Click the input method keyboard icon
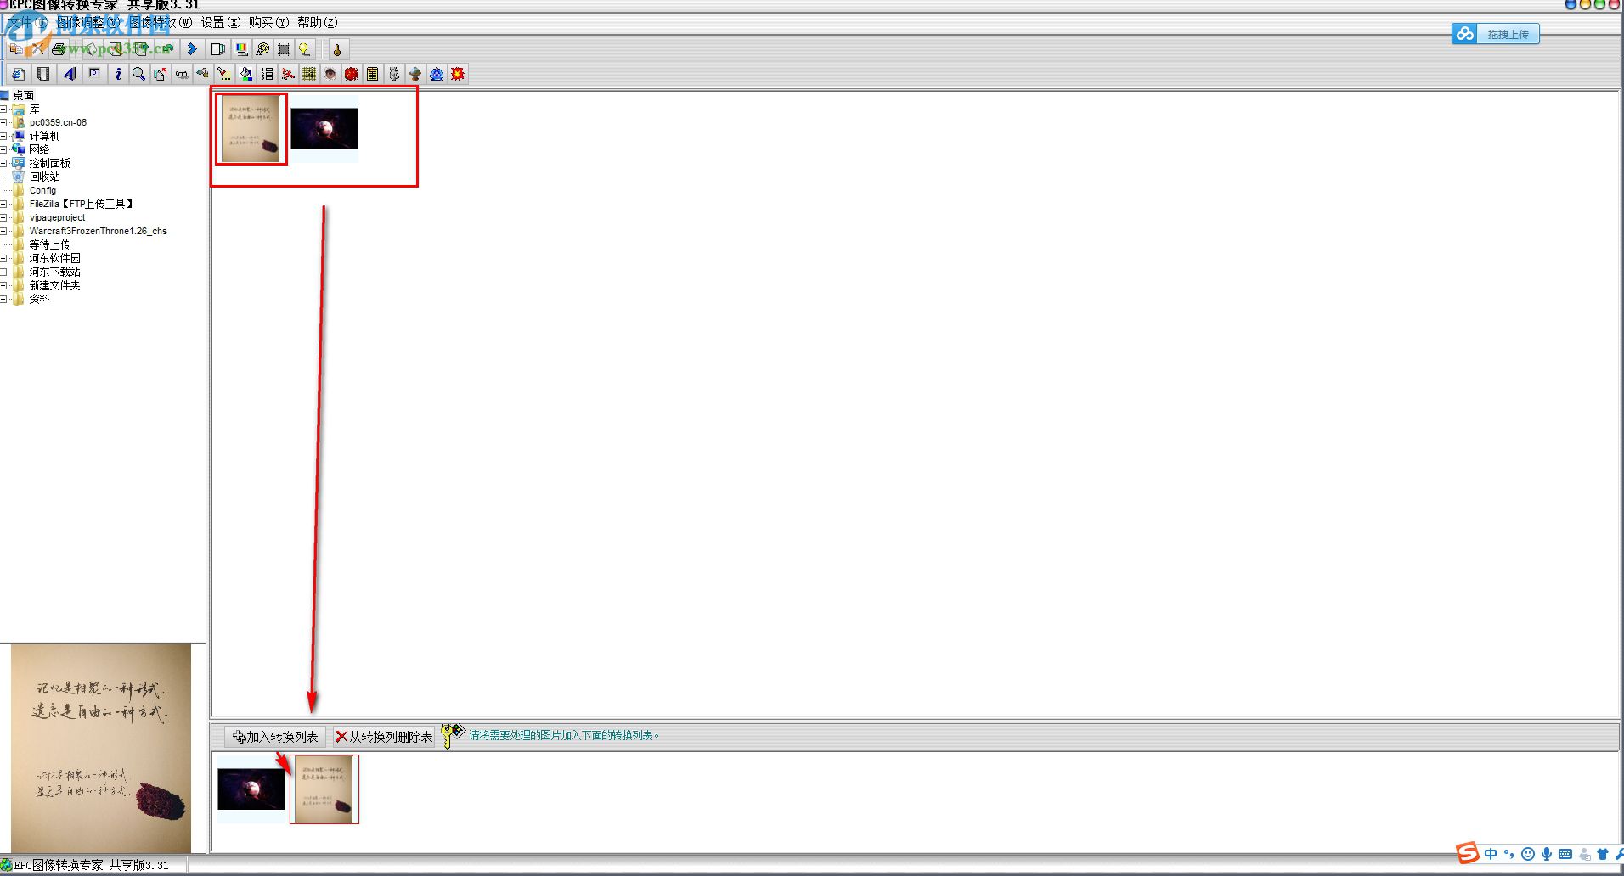1624x876 pixels. tap(1565, 854)
